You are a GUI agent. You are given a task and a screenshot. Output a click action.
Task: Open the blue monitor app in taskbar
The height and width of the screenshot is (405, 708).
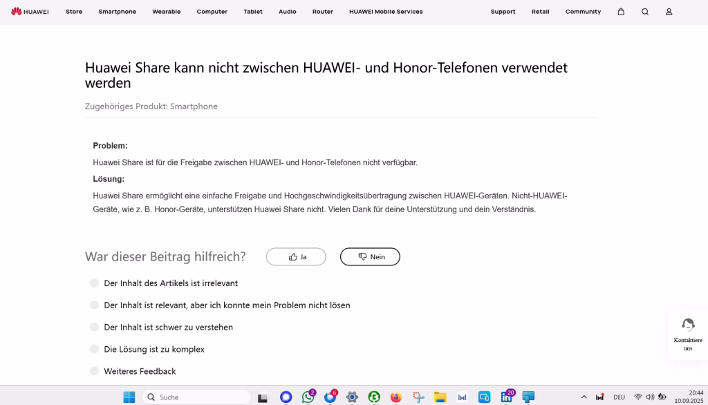[528, 397]
